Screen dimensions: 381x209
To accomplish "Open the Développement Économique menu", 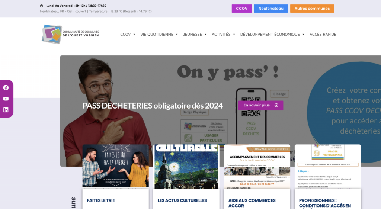I will point(272,34).
